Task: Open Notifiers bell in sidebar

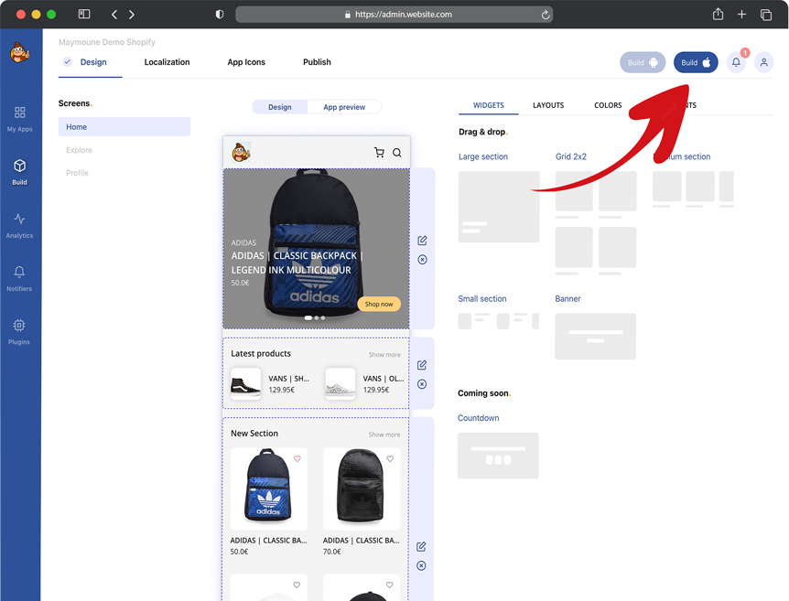Action: tap(19, 278)
